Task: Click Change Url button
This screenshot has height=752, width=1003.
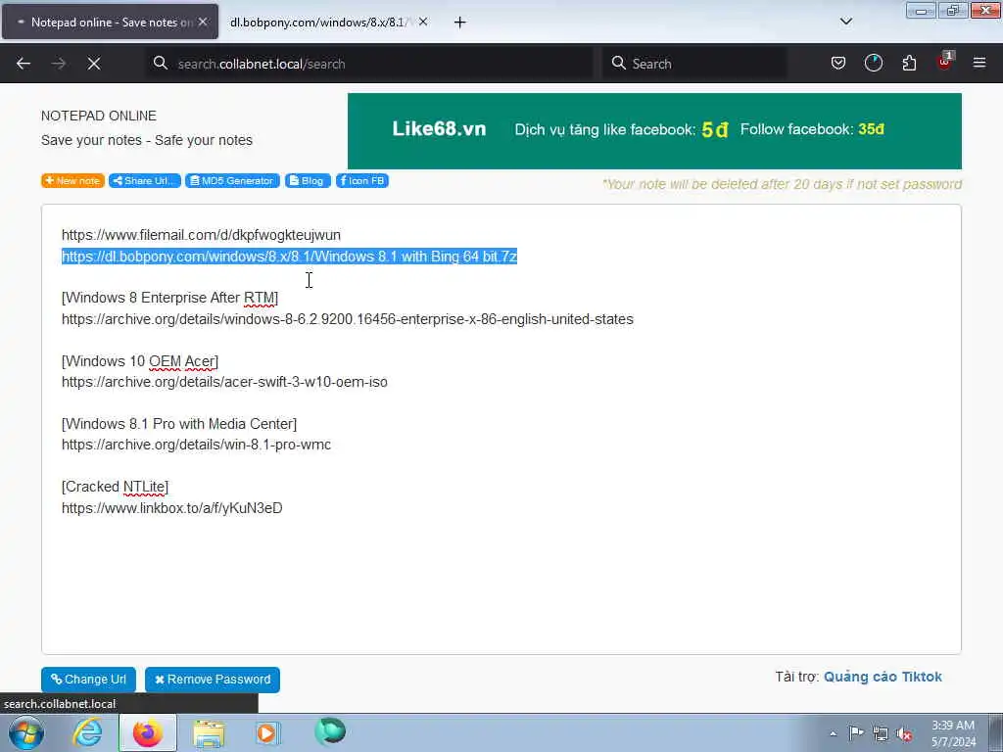Action: [88, 680]
